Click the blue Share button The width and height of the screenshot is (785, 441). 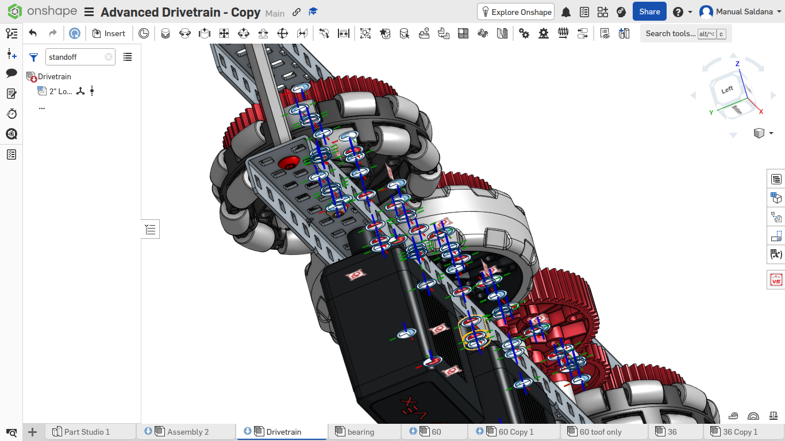pos(649,11)
